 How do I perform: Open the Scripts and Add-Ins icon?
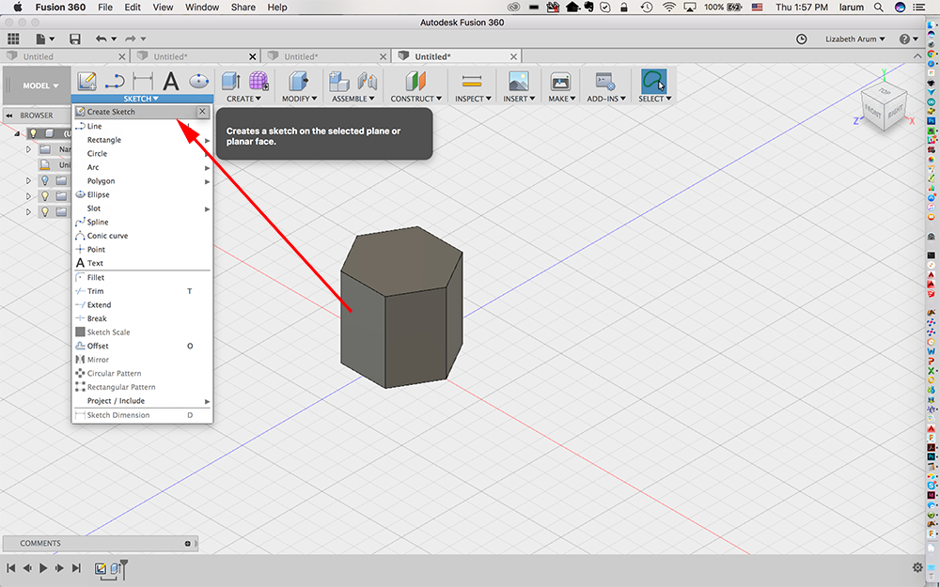point(604,81)
